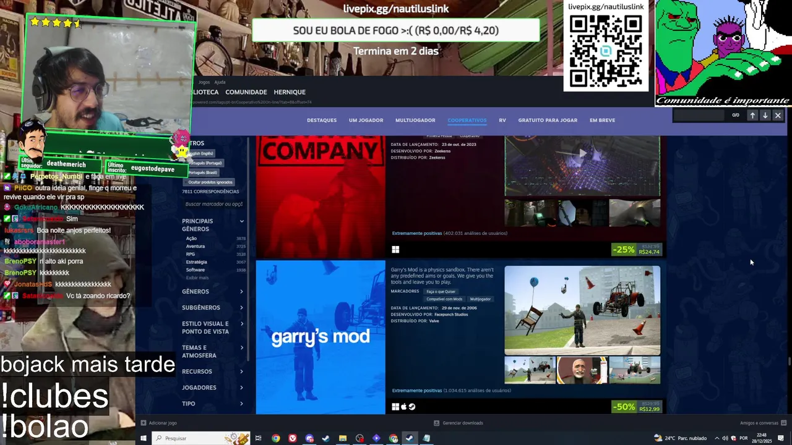Toggle the Estratégia genre filter
The width and height of the screenshot is (792, 445).
coord(215,262)
